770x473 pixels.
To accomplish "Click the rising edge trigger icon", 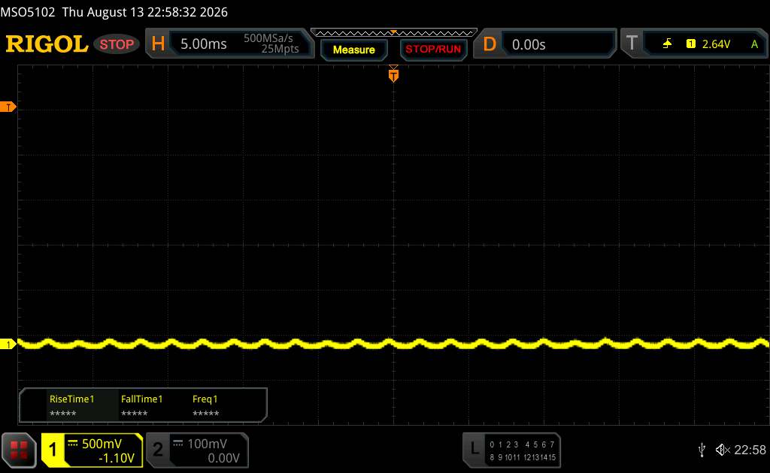I will coord(667,44).
